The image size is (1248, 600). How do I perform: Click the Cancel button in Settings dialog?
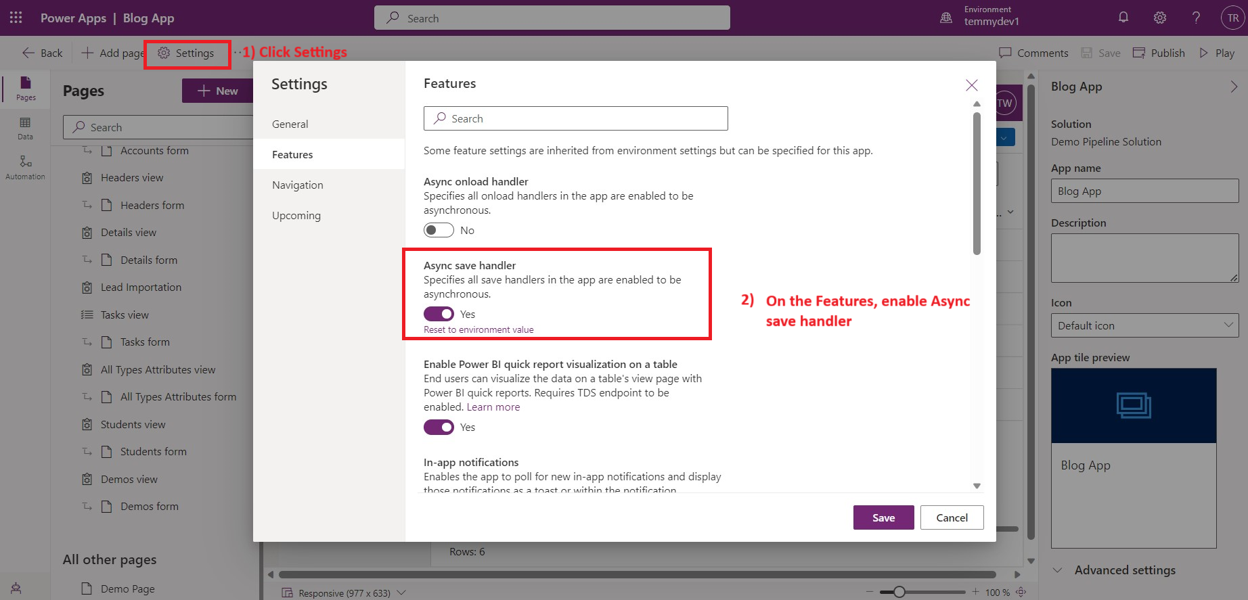[952, 517]
